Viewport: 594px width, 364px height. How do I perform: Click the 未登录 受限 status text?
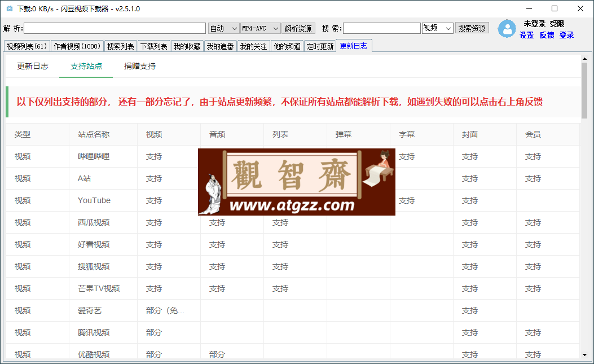pyautogui.click(x=544, y=24)
